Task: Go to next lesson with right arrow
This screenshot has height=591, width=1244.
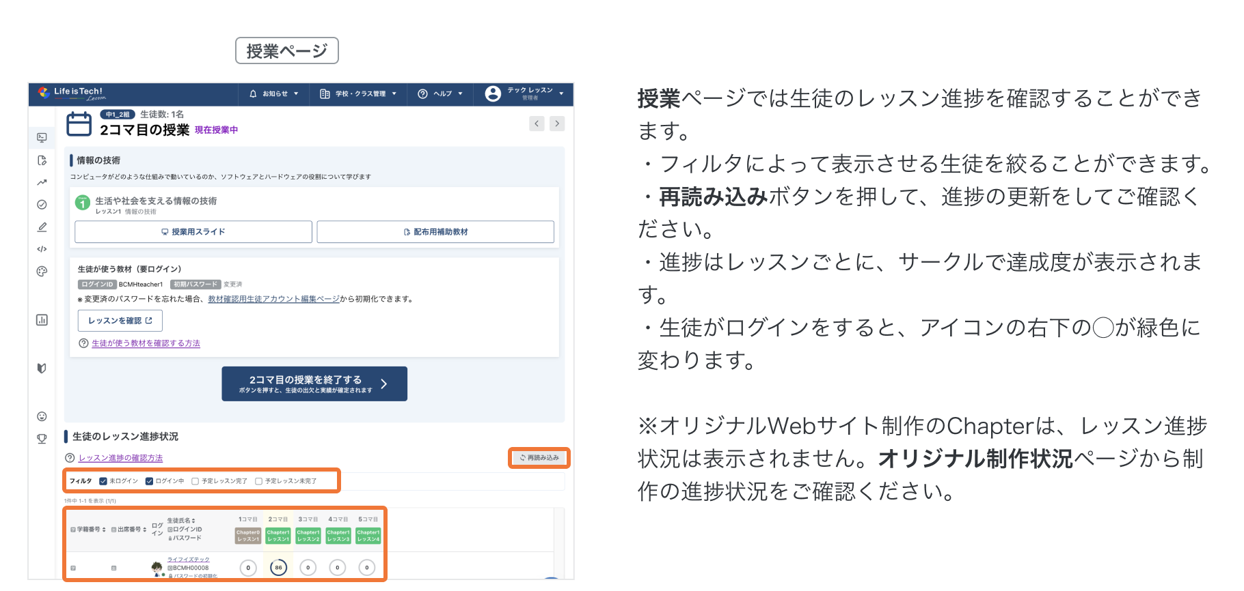Action: point(557,124)
